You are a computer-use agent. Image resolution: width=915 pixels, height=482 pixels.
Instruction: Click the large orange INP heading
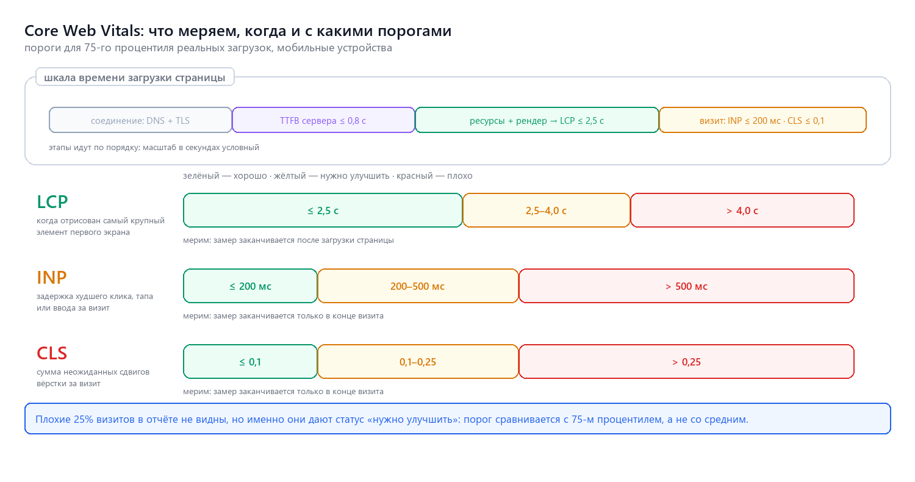coord(52,277)
